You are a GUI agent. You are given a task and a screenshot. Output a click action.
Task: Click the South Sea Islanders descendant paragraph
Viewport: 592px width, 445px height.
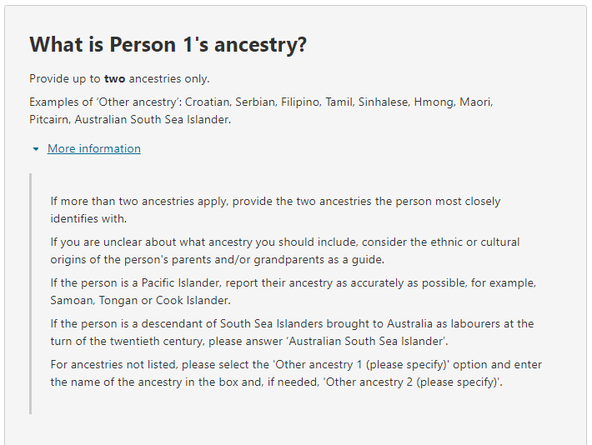tap(292, 332)
